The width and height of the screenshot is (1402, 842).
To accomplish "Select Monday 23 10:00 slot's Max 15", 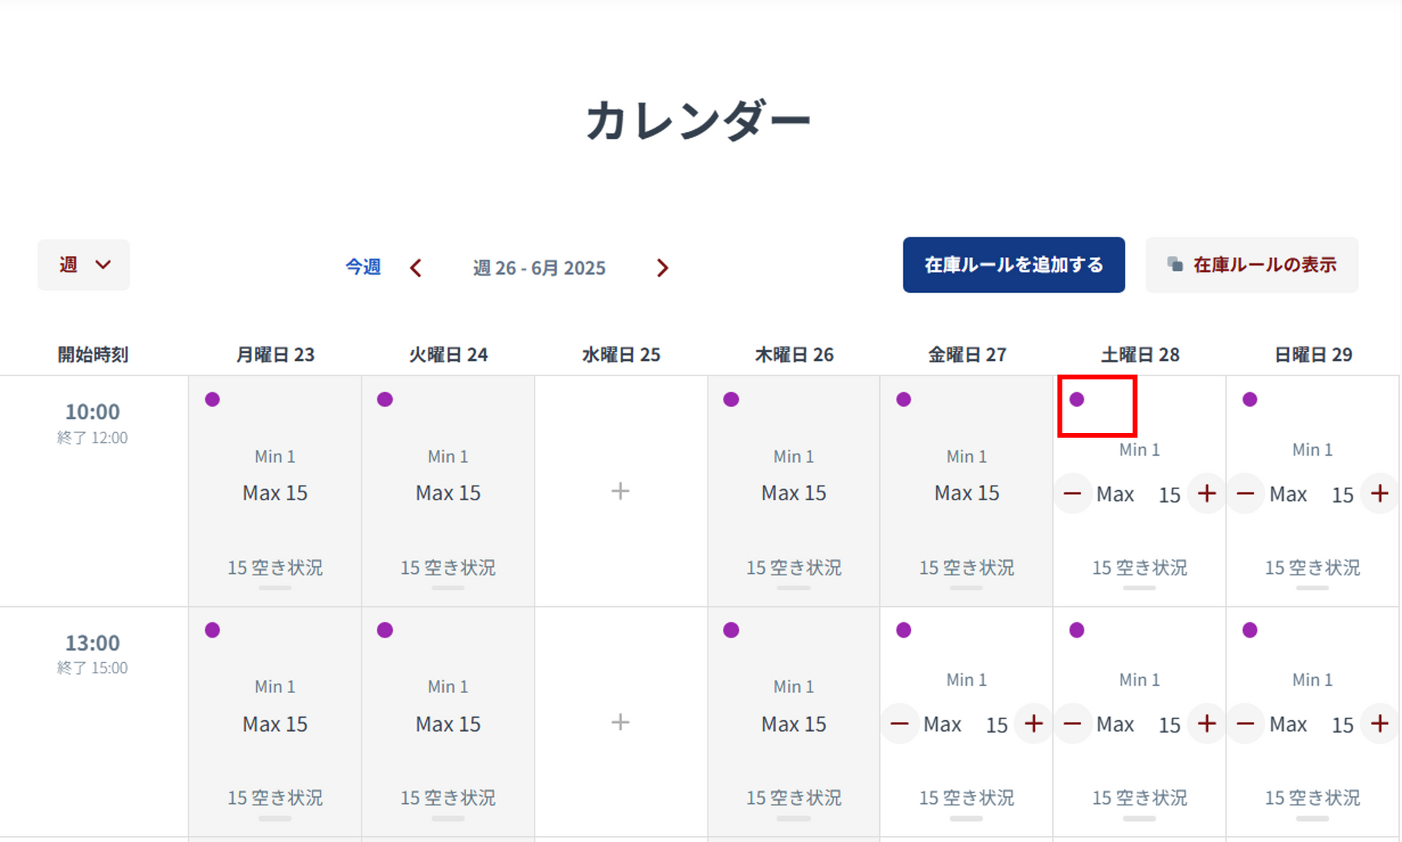I will tap(275, 493).
